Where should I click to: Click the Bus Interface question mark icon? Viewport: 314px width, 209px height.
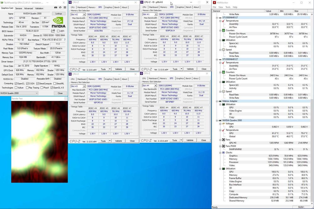pos(64,40)
